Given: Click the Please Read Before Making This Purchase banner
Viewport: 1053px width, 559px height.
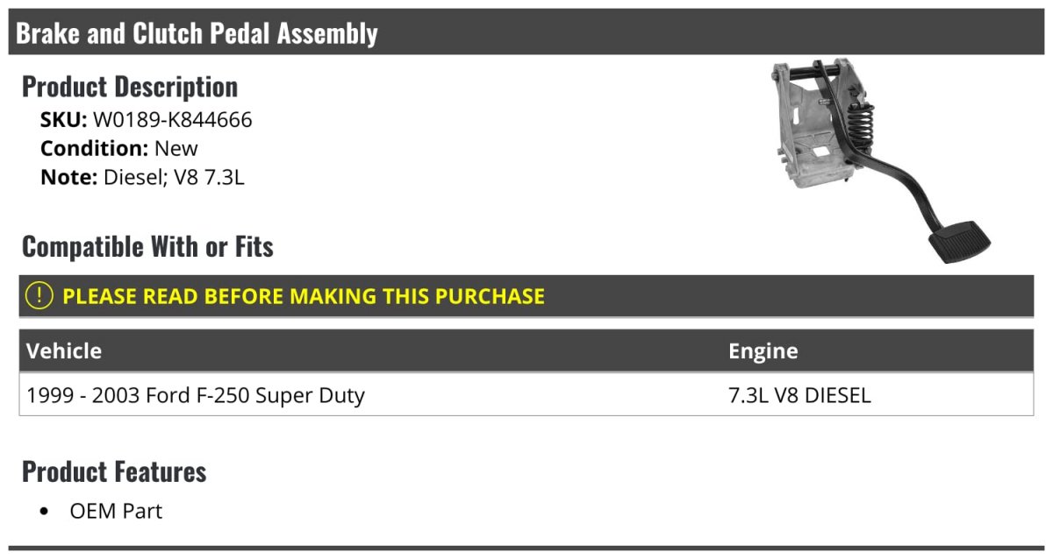Looking at the screenshot, I should 526,296.
